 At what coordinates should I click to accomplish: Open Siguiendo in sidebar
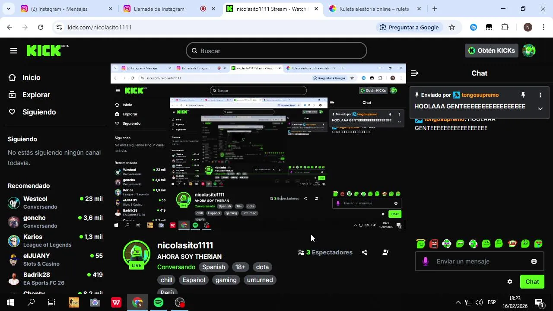coord(32,112)
